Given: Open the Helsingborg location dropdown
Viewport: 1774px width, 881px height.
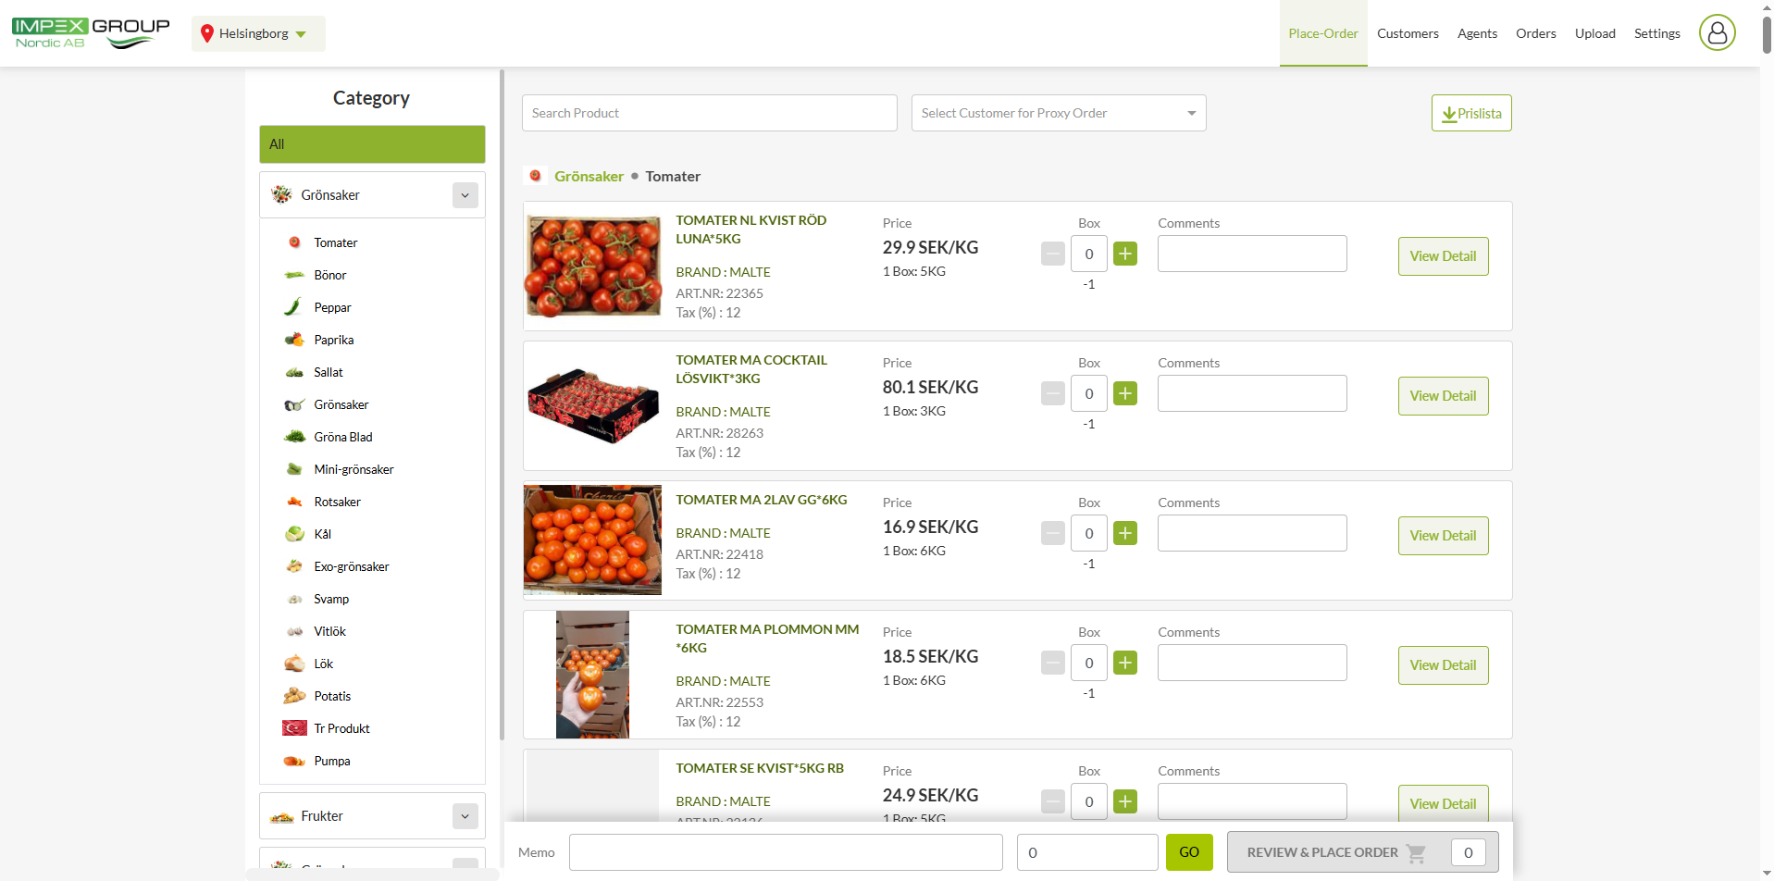Looking at the screenshot, I should [x=258, y=33].
